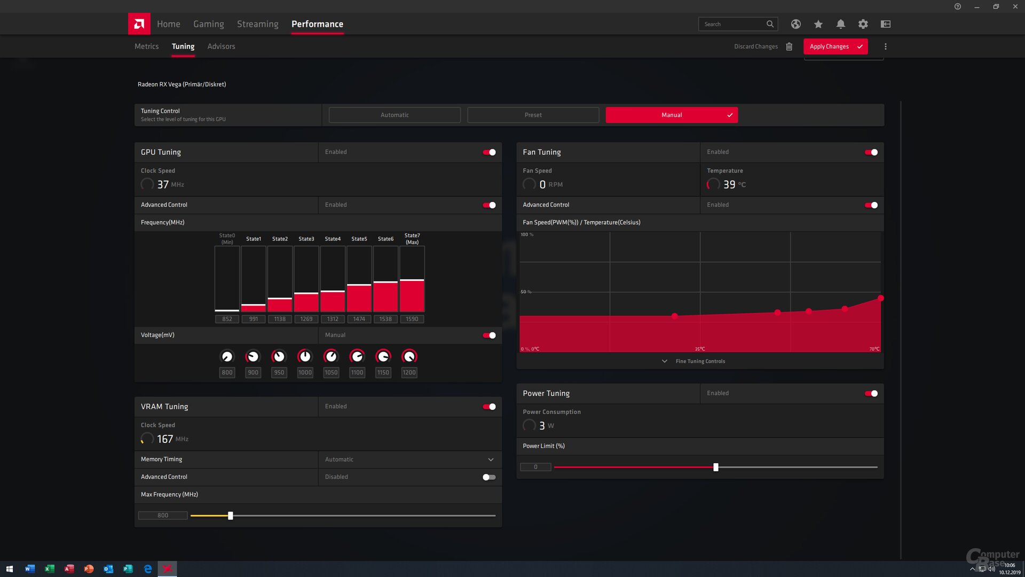Image resolution: width=1025 pixels, height=577 pixels.
Task: Click the State1 voltage dial at 900
Action: (x=253, y=356)
